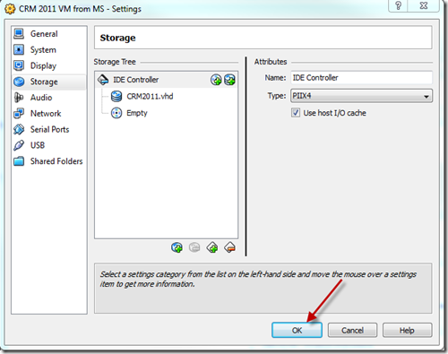Click remove controller icon below storage tree
The width and height of the screenshot is (448, 354).
pos(230,247)
